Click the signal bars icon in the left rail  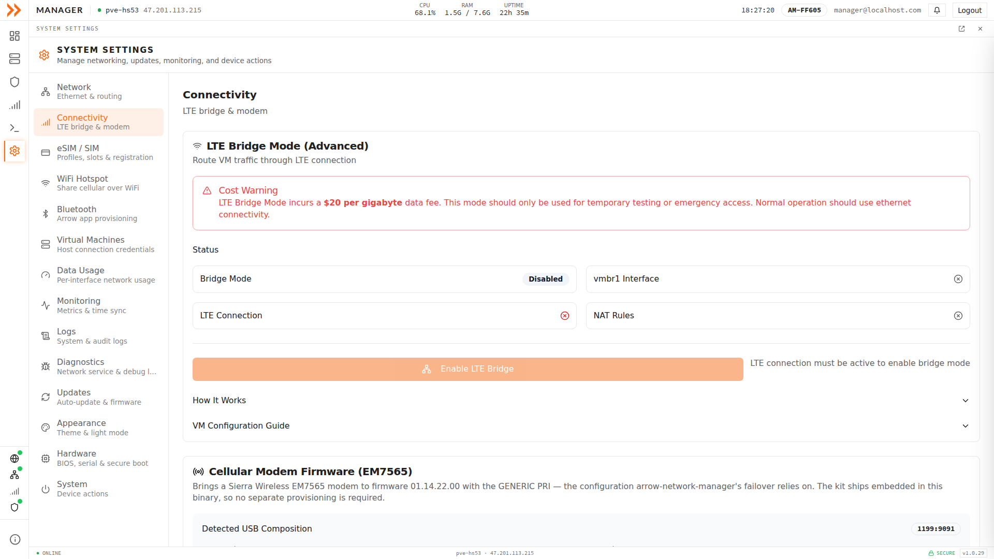[14, 105]
